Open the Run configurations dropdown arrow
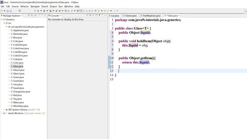247x139 pixels. pyautogui.click(x=47, y=11)
